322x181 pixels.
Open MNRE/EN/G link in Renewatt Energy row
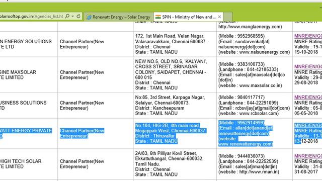[x=308, y=125]
